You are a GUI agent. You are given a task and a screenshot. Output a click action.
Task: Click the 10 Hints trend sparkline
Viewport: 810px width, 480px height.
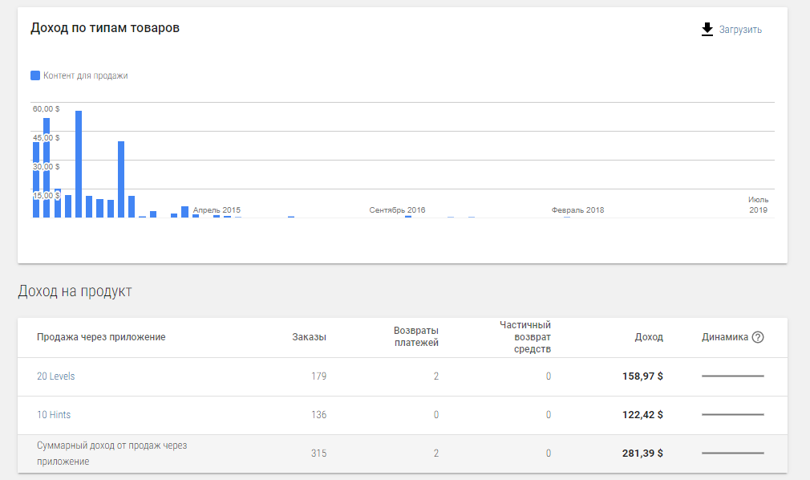tap(733, 415)
